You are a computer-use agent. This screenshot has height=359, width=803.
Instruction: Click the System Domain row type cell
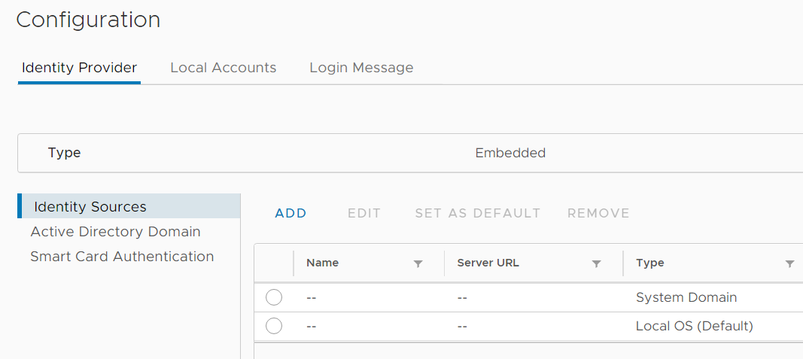pyautogui.click(x=686, y=297)
